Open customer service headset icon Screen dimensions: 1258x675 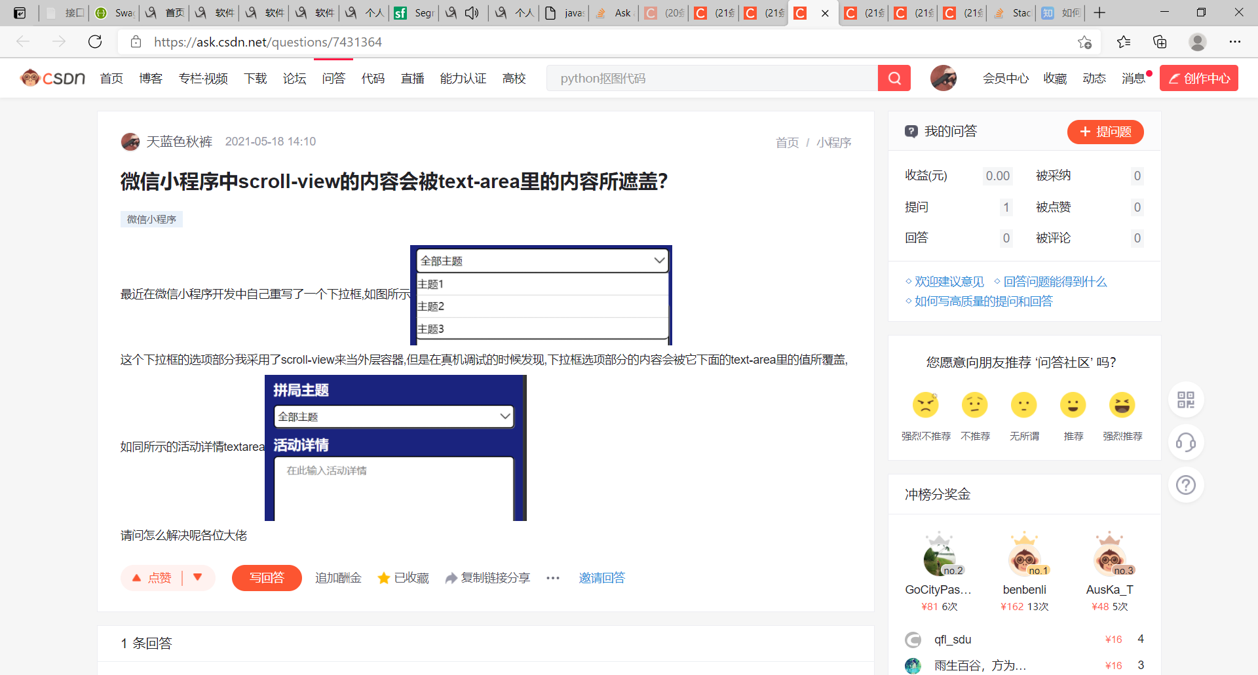(1186, 442)
